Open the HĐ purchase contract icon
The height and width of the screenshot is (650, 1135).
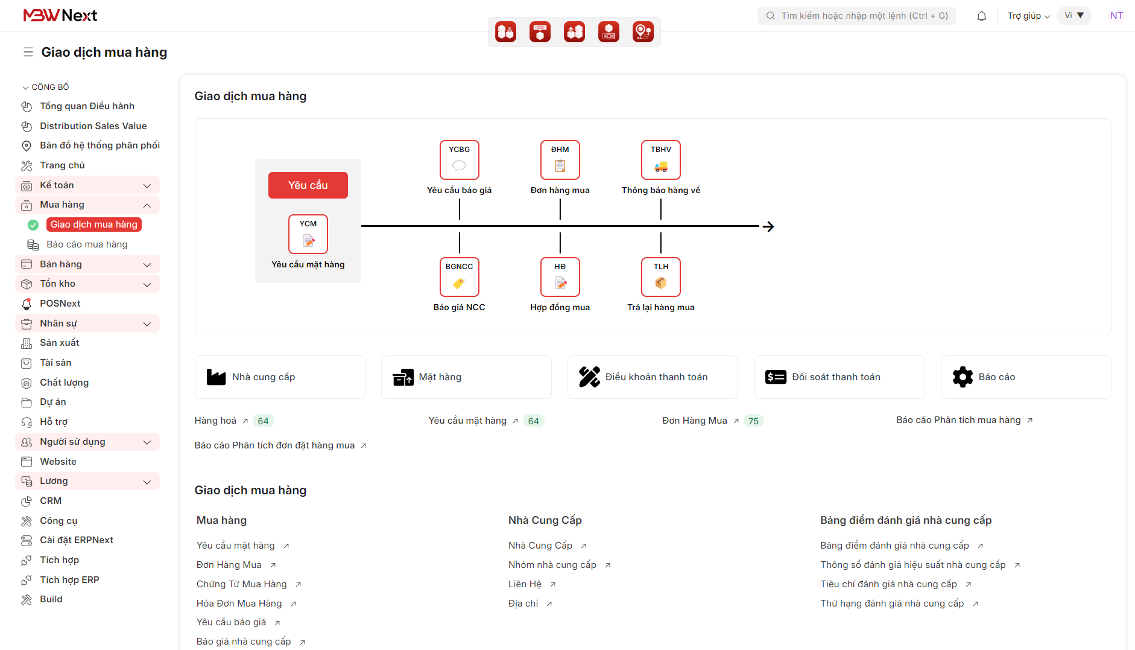(x=560, y=277)
